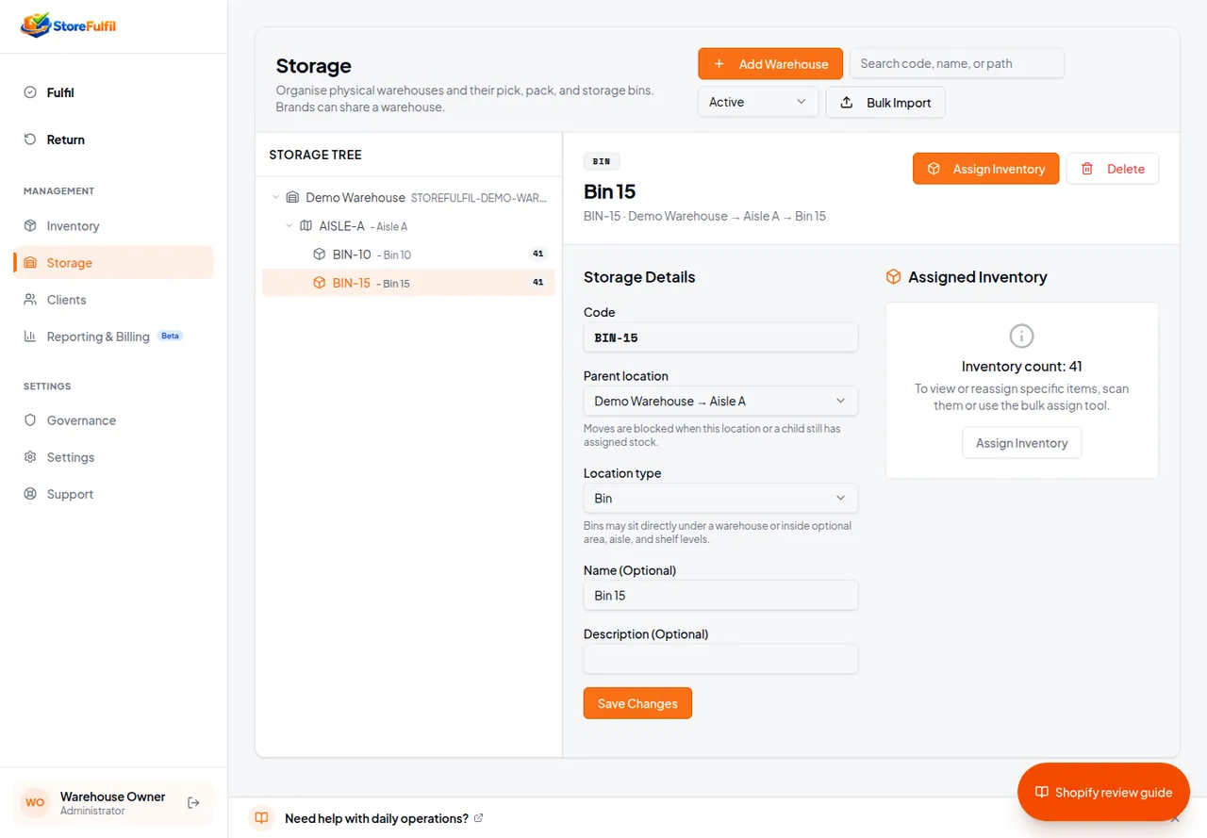Viewport: 1207px width, 838px height.
Task: Open the Parent location dropdown
Action: tap(720, 401)
